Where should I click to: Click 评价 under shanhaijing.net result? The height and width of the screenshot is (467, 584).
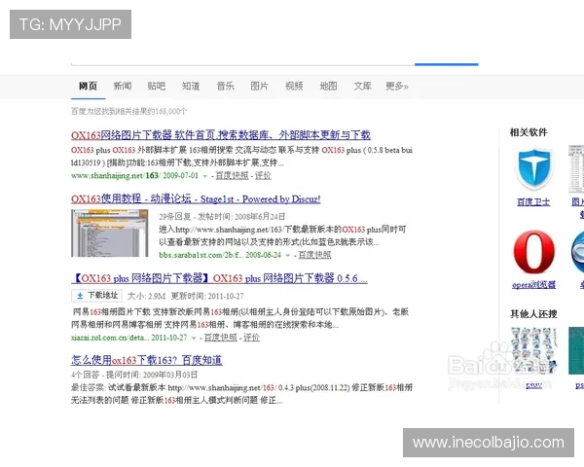[263, 176]
